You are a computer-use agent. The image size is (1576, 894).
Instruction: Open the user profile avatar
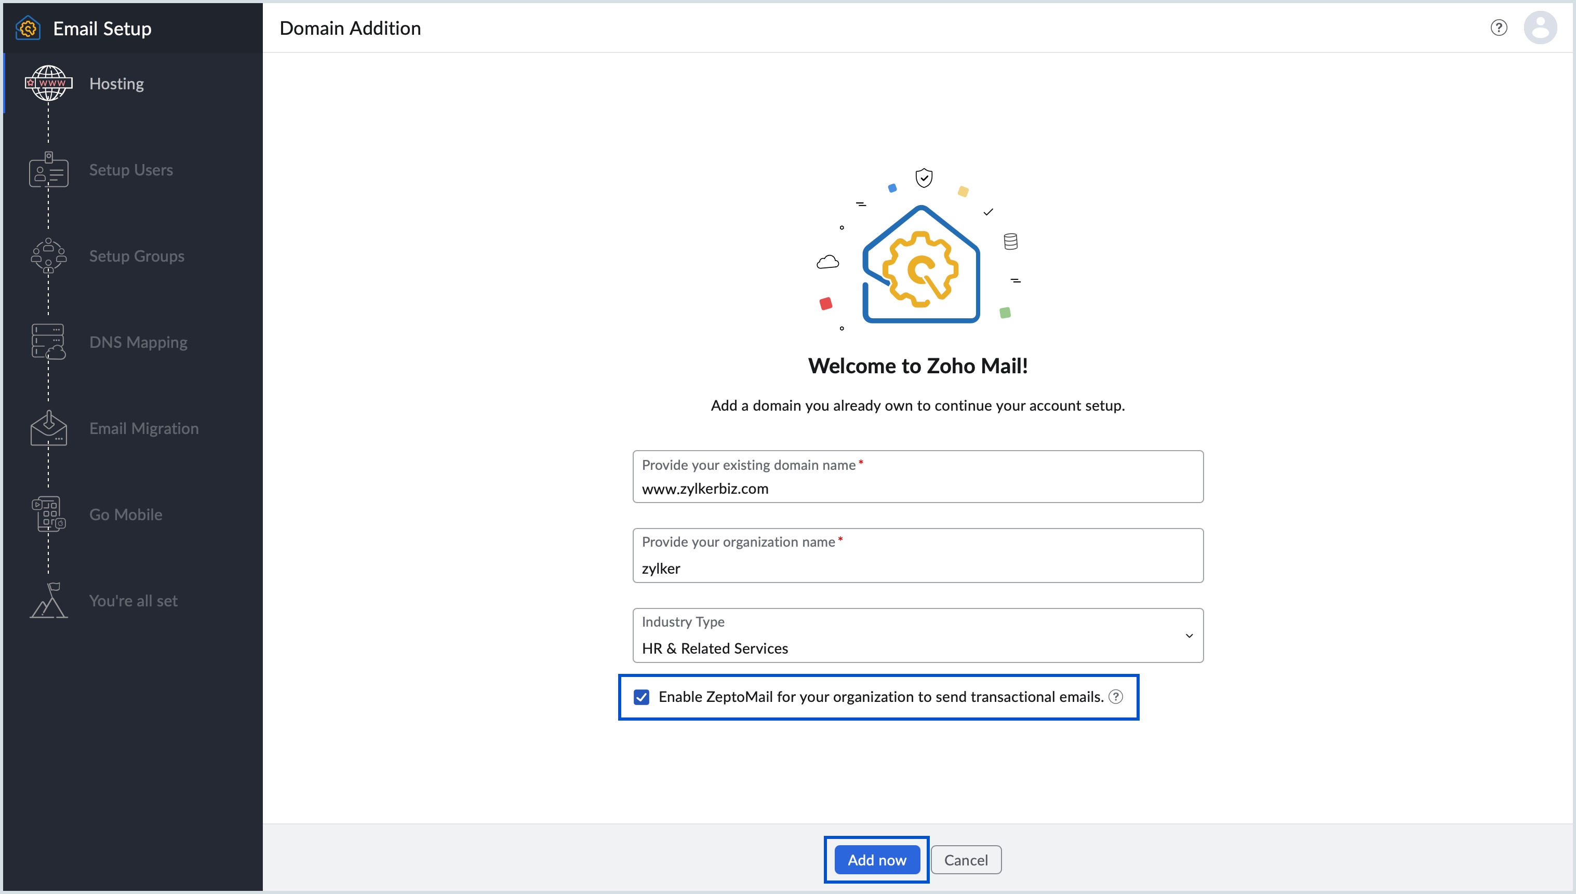point(1540,28)
